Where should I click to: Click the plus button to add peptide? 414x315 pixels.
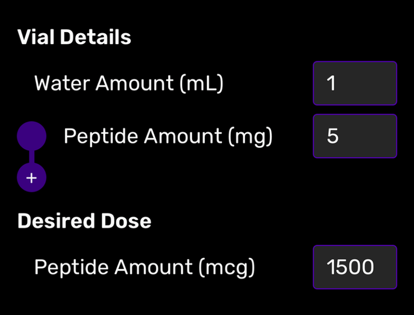click(31, 178)
